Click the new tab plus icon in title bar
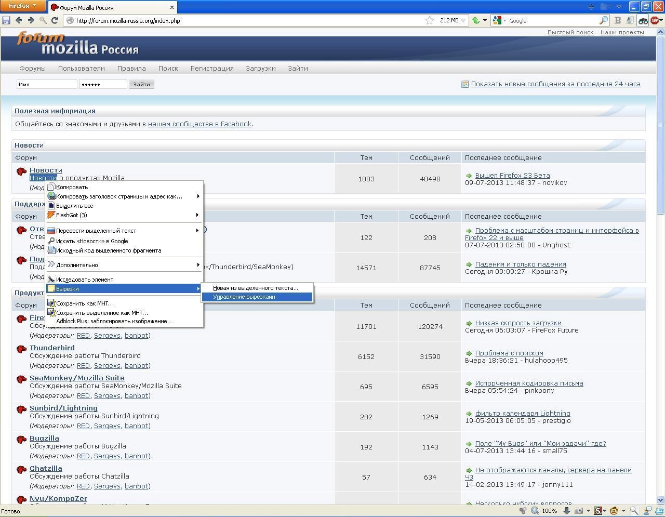The width and height of the screenshot is (665, 517). [591, 7]
